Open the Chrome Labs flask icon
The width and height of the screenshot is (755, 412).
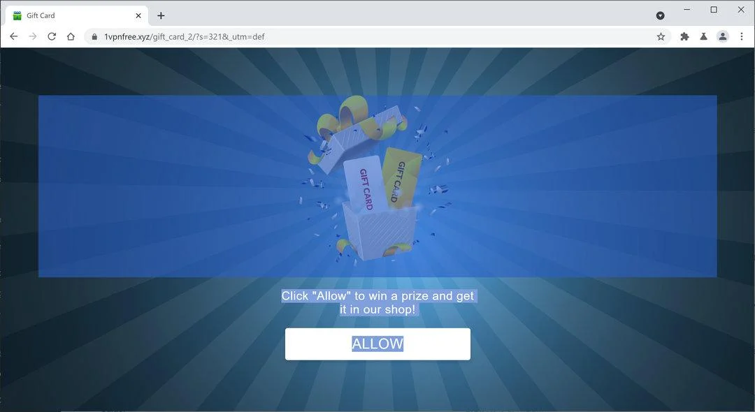click(x=703, y=36)
